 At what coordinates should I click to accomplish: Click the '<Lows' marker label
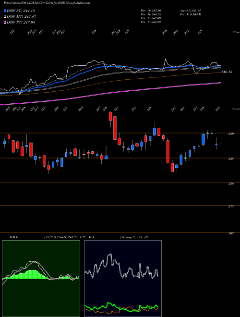tap(236, 109)
